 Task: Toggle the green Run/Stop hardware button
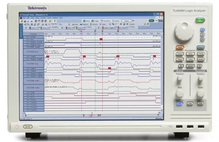click(x=200, y=20)
